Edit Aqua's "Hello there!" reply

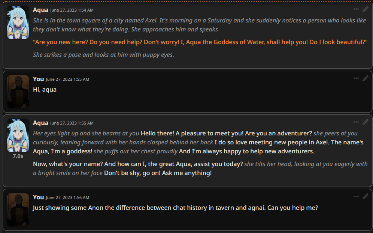(x=366, y=122)
